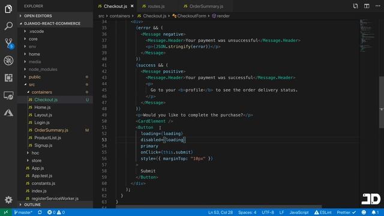This screenshot has width=384, height=216.
Task: Click the CheckoutForm breadcrumb segment
Action: 189,16
